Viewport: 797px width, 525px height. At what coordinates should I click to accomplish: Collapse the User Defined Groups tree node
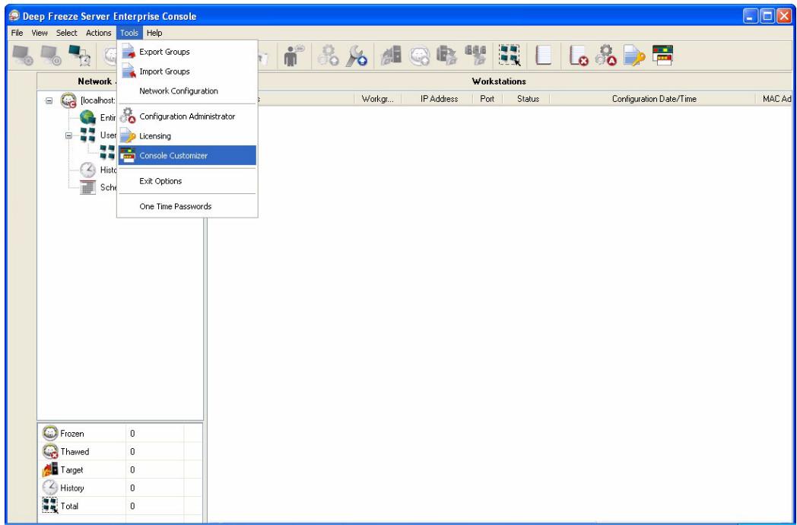click(x=68, y=135)
